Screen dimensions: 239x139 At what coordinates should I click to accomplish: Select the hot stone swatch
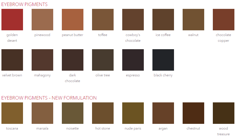click(x=103, y=113)
